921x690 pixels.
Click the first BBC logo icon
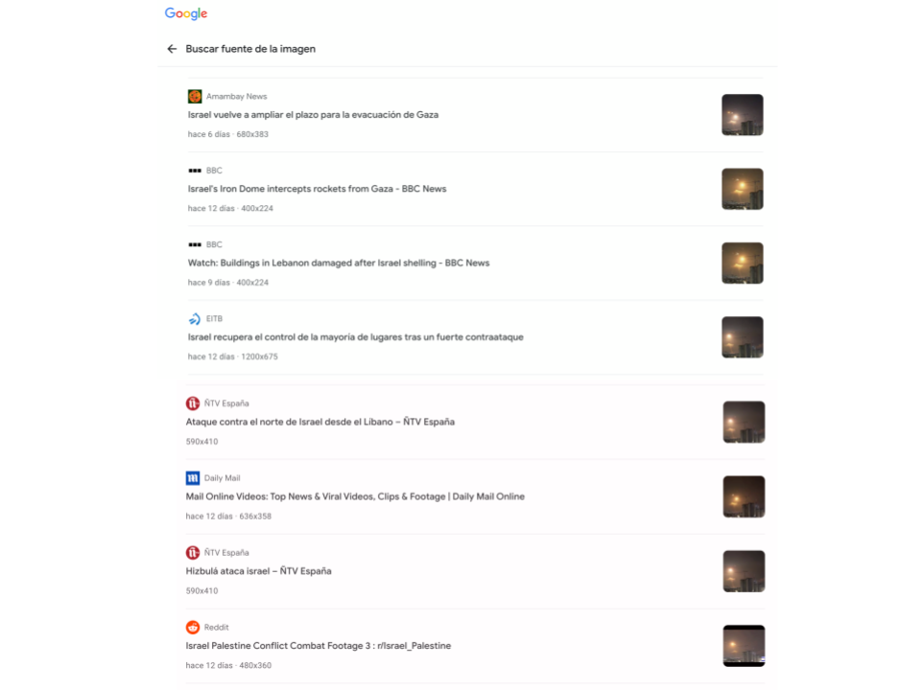pyautogui.click(x=195, y=171)
